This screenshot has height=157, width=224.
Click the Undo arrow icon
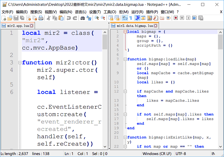coord(69,18)
